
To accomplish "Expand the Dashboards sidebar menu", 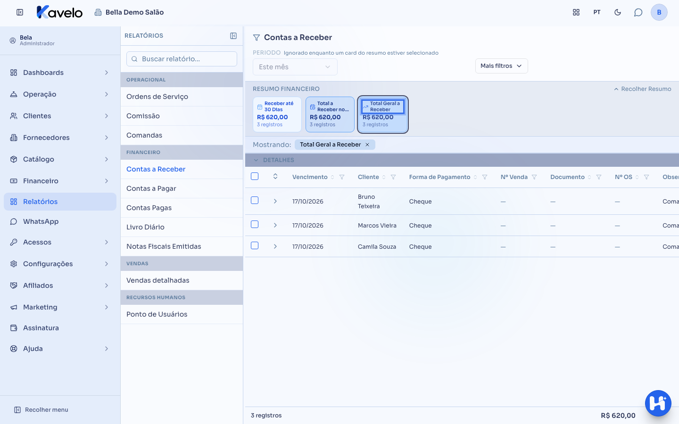I will click(60, 73).
